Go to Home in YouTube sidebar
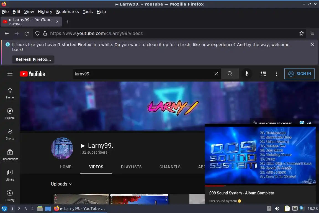Image resolution: width=319 pixels, height=213 pixels. pyautogui.click(x=10, y=93)
